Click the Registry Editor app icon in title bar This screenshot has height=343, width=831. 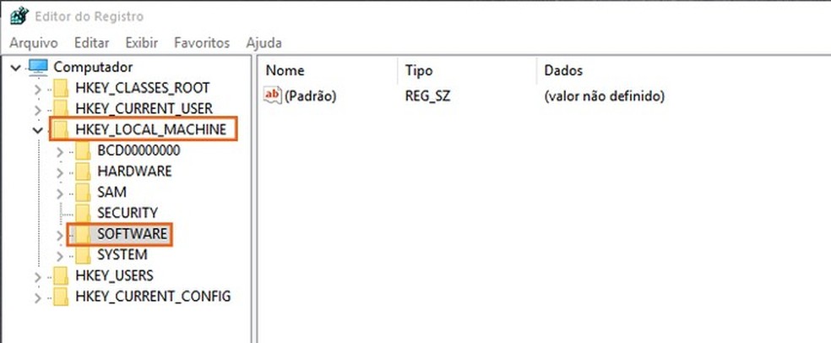pos(18,16)
